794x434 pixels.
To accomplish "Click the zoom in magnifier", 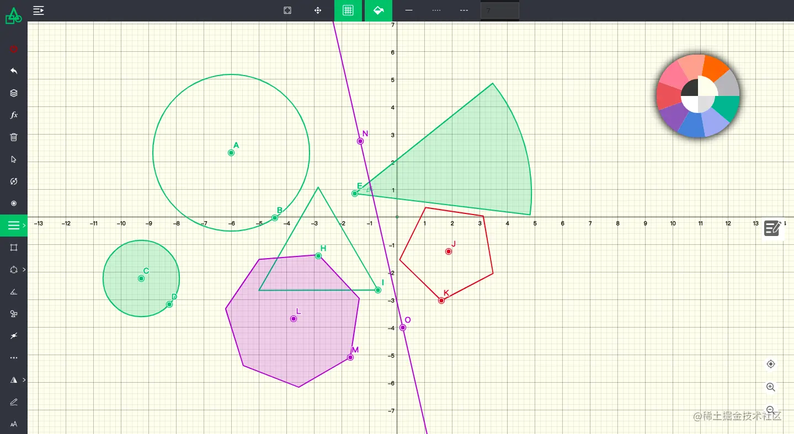I will coord(771,387).
